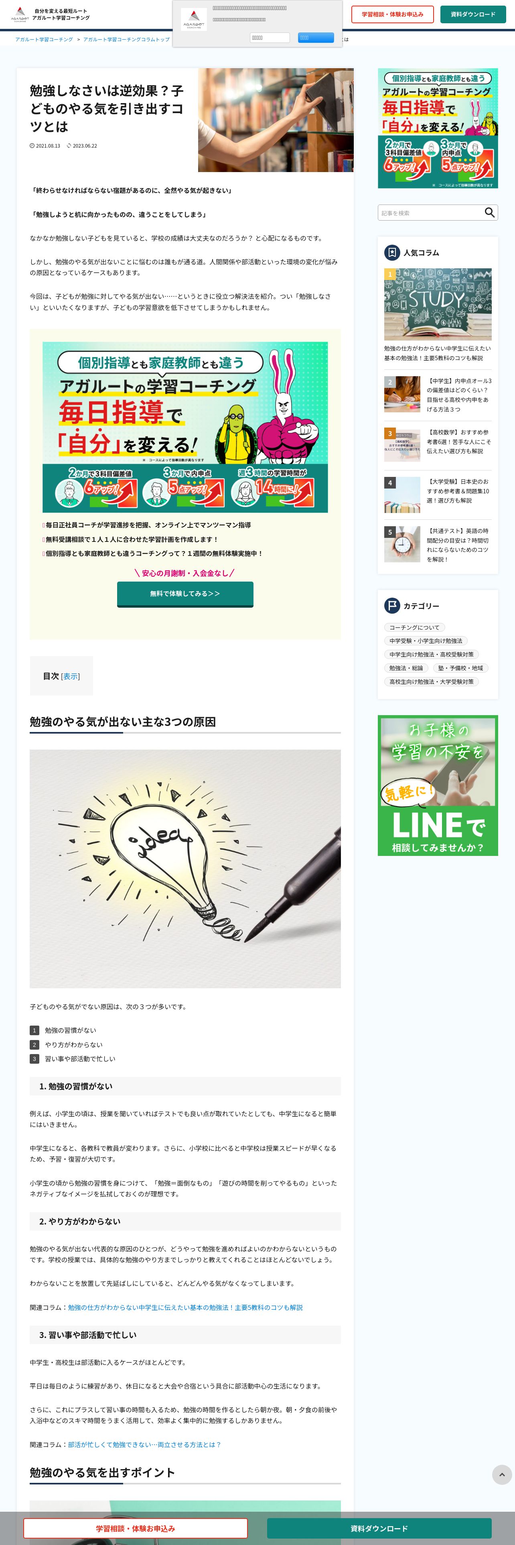Screen dimensions: 515x1545
Task: Open STUDY chalkboard popular column thumbnail
Action: click(x=438, y=304)
